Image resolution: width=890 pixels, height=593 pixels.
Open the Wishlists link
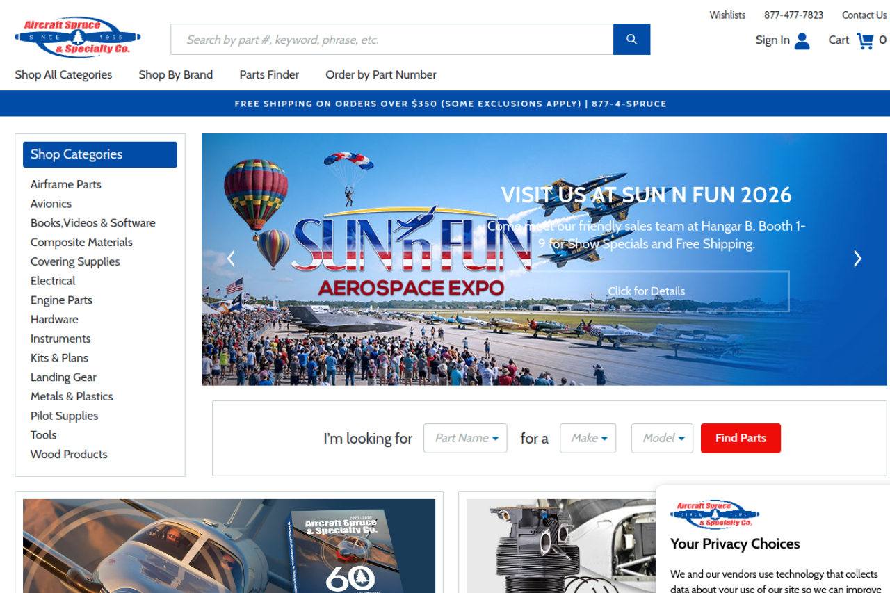click(727, 15)
